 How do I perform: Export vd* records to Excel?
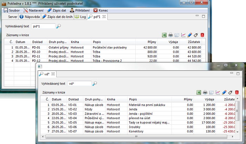pyautogui.click(x=199, y=92)
